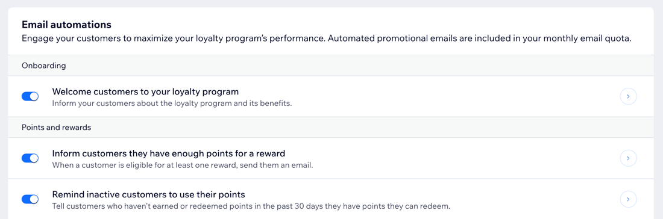Open arrow icon for Remind inactive customers

(628, 199)
